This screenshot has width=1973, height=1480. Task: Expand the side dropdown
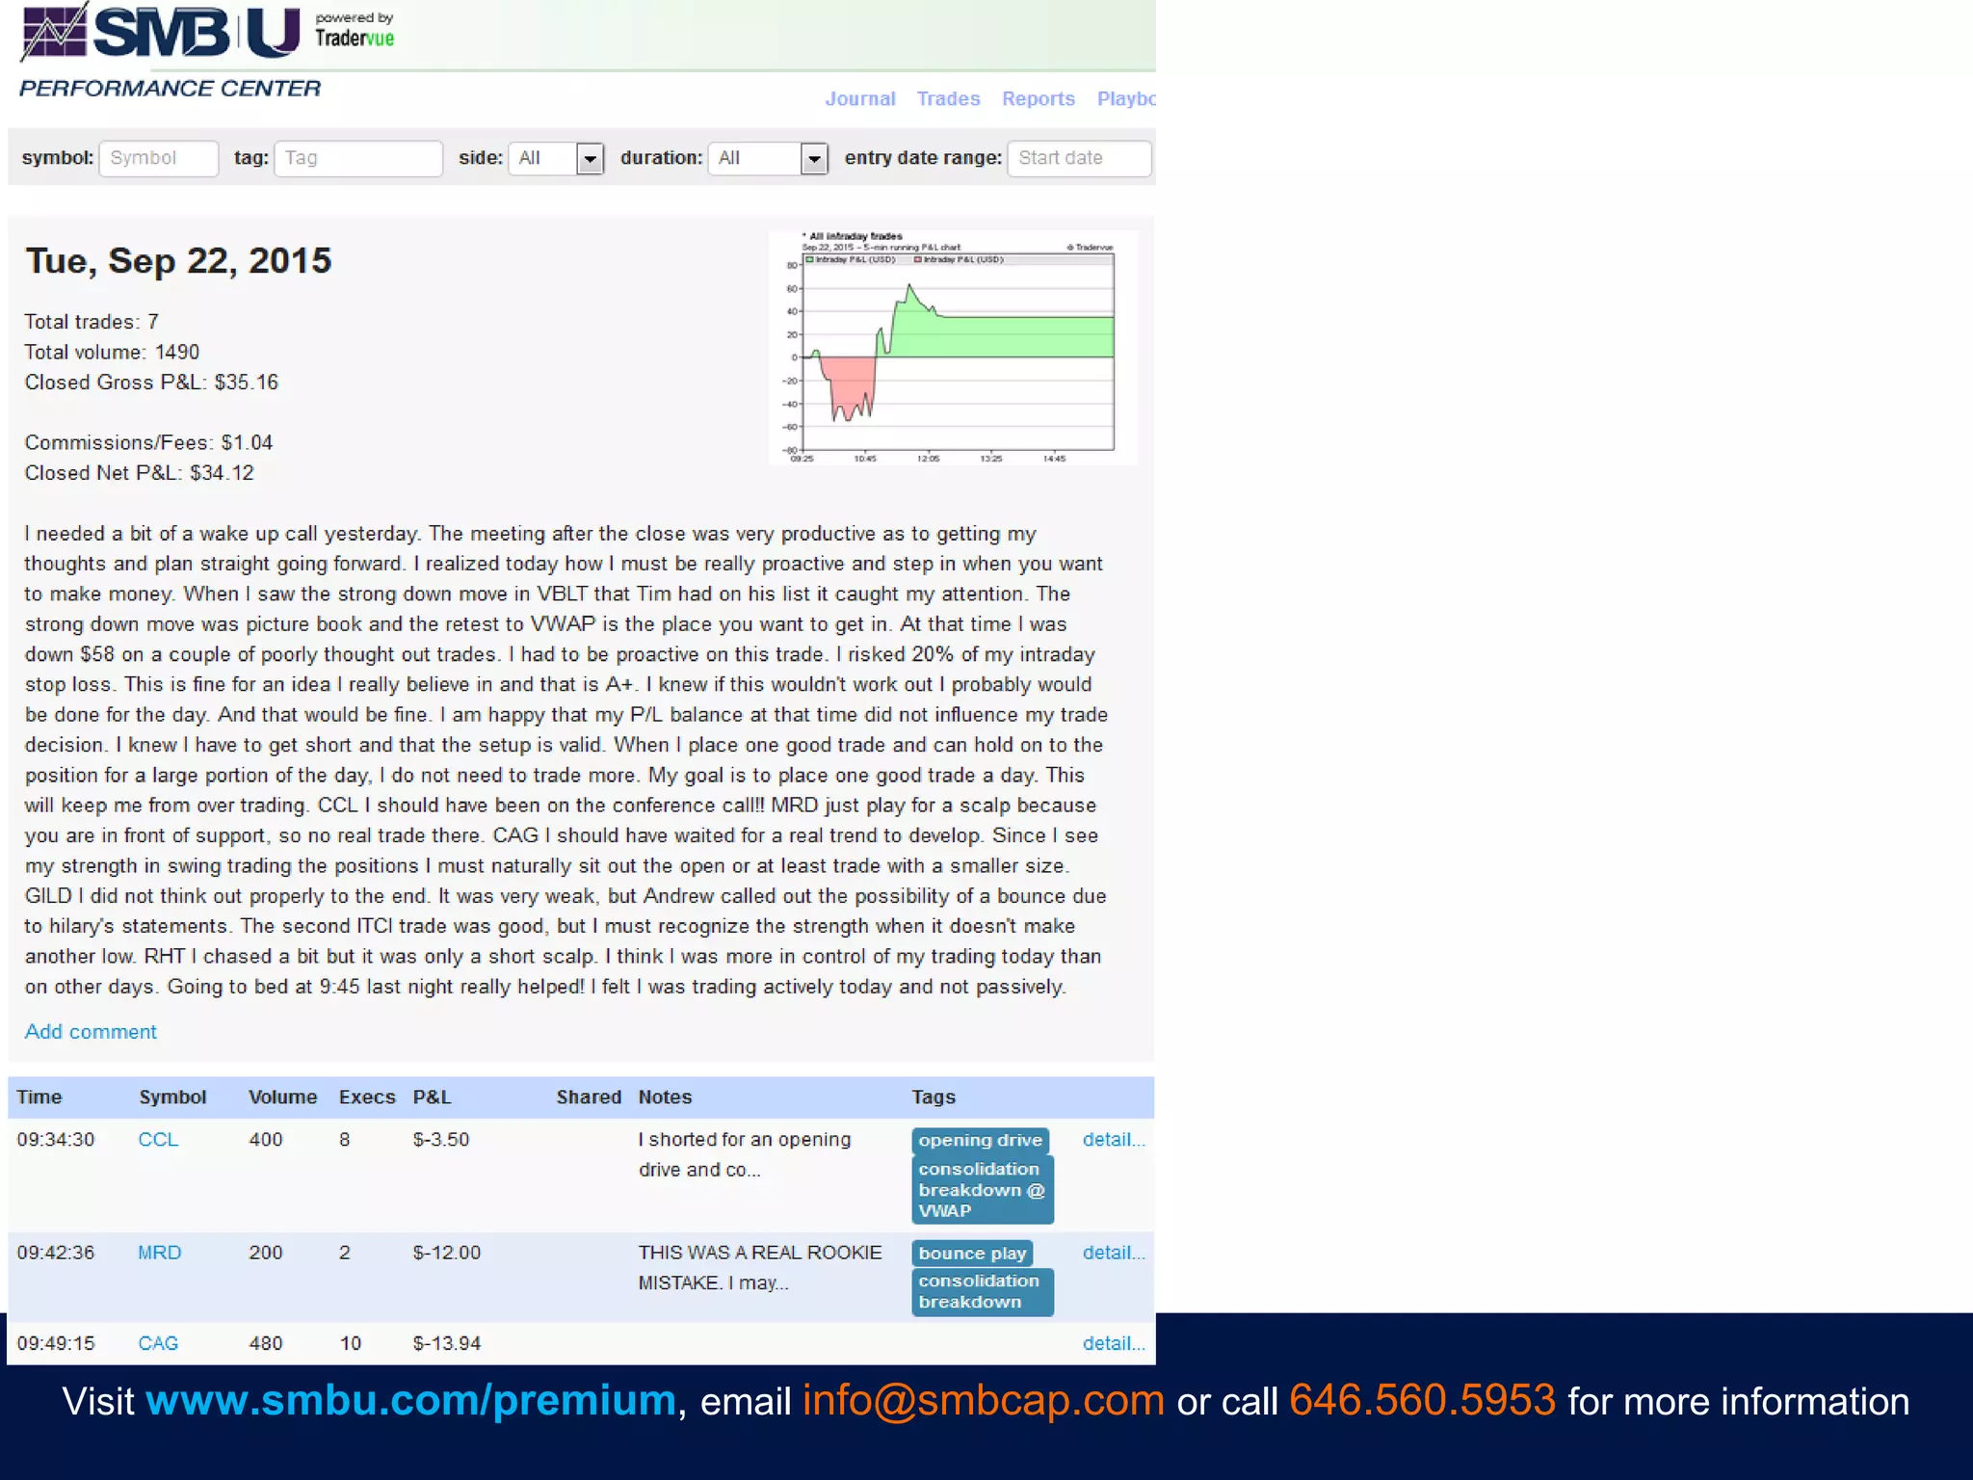tap(556, 158)
